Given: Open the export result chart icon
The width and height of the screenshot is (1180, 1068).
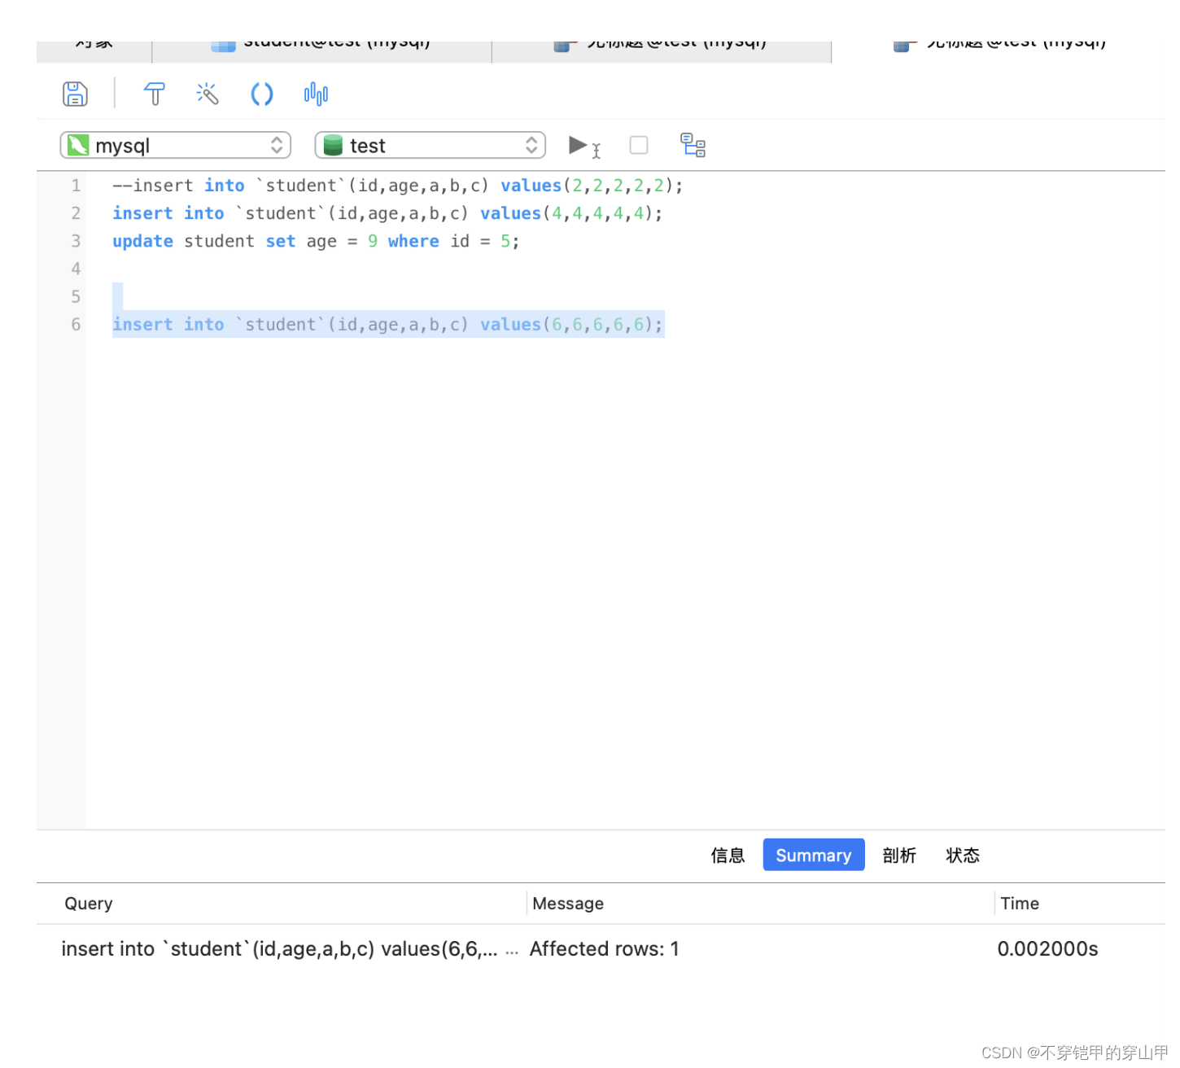Looking at the screenshot, I should pos(316,94).
